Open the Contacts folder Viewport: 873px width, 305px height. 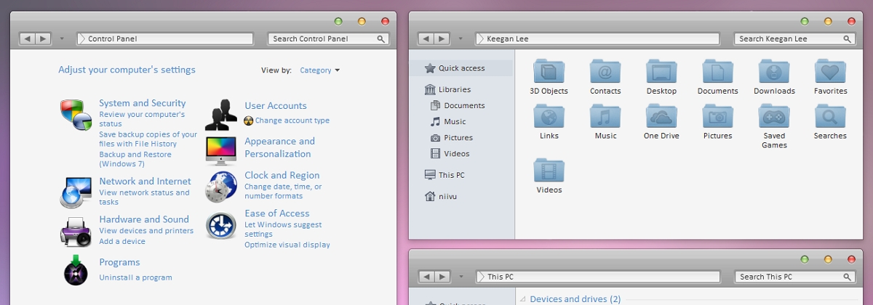click(605, 71)
